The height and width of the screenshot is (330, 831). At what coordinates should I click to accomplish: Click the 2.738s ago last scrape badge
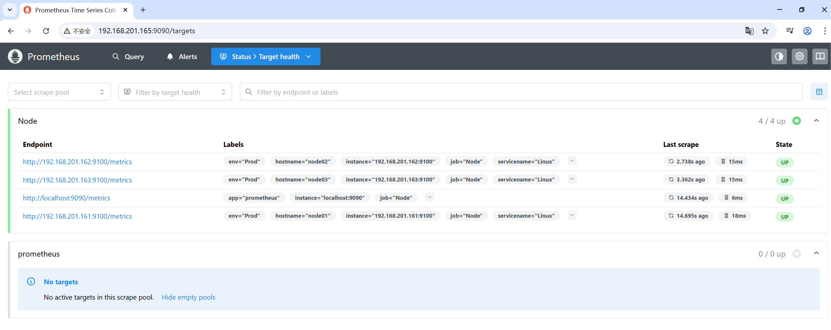click(686, 162)
